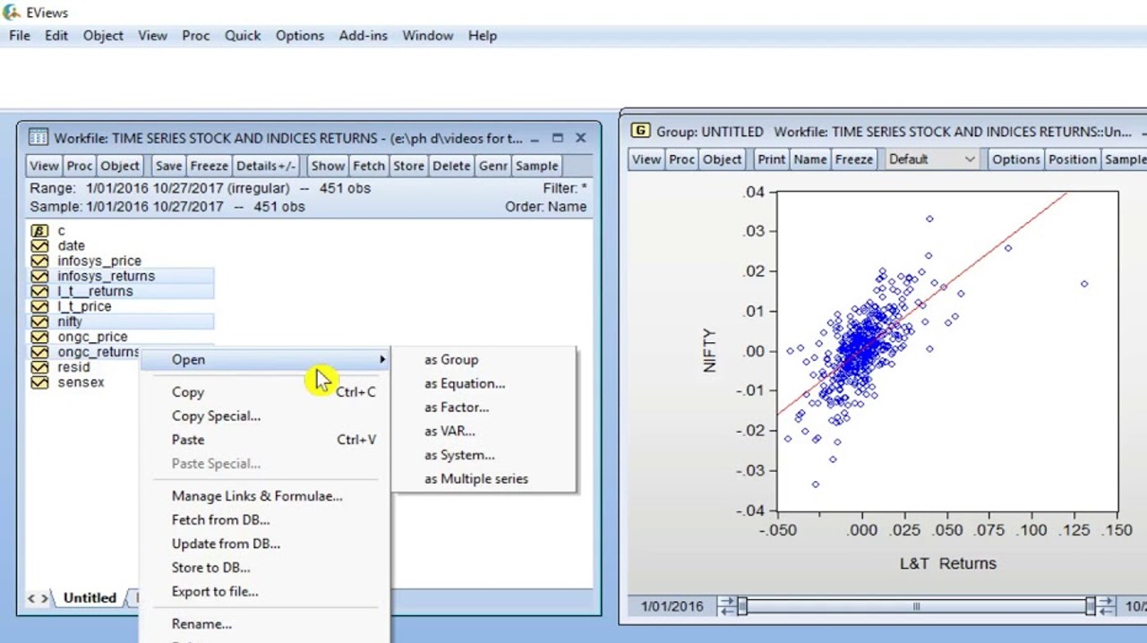
Task: Open the Quick menu
Action: [x=243, y=36]
